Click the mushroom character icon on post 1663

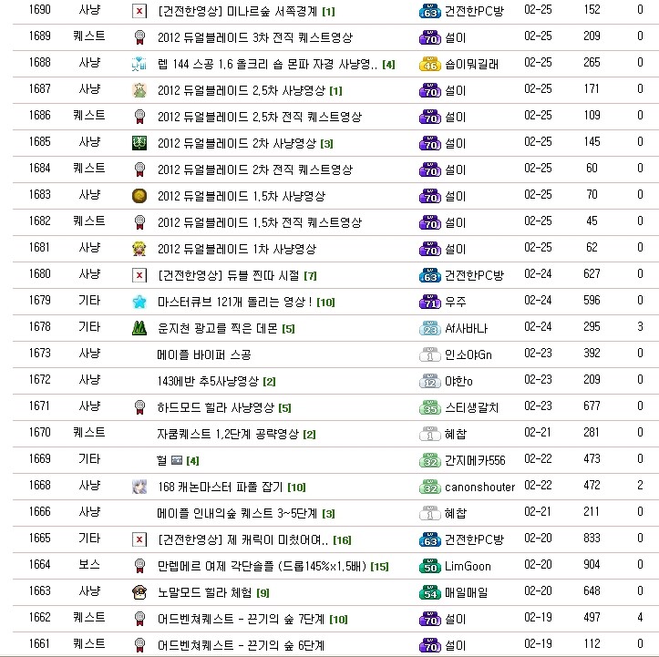coord(139,592)
